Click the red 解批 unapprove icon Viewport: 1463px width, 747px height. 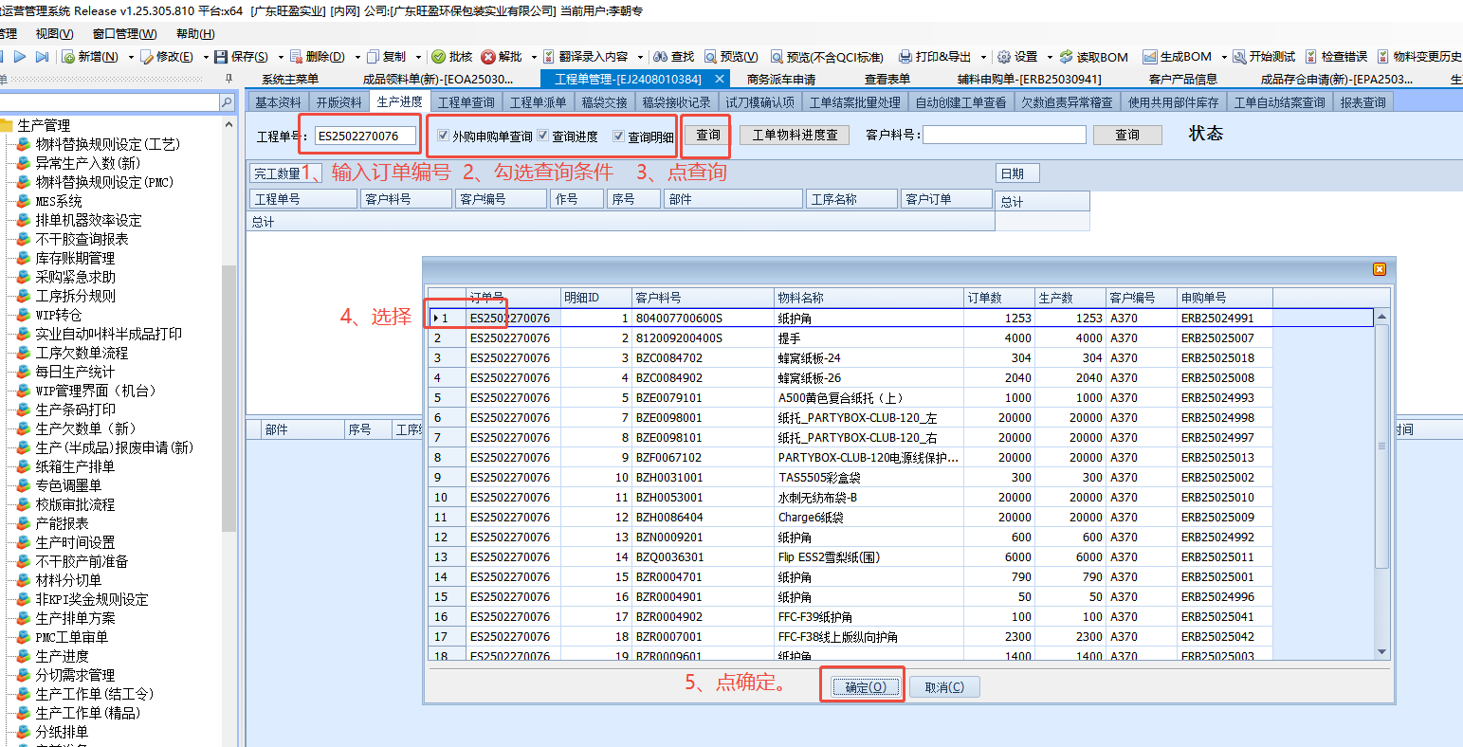tap(488, 57)
